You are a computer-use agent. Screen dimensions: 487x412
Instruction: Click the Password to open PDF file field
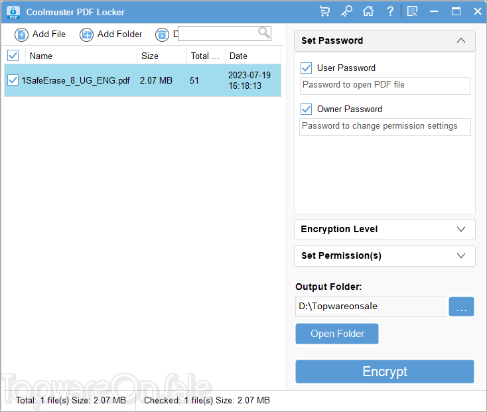click(385, 86)
